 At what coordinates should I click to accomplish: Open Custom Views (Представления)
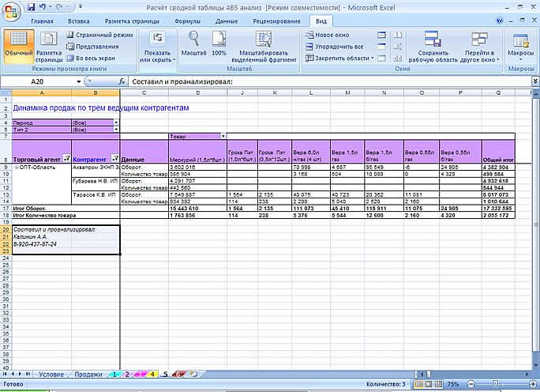pos(92,47)
